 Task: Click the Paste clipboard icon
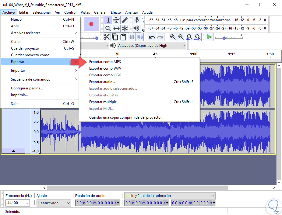coord(123,37)
